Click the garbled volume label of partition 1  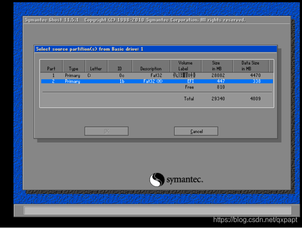point(185,75)
